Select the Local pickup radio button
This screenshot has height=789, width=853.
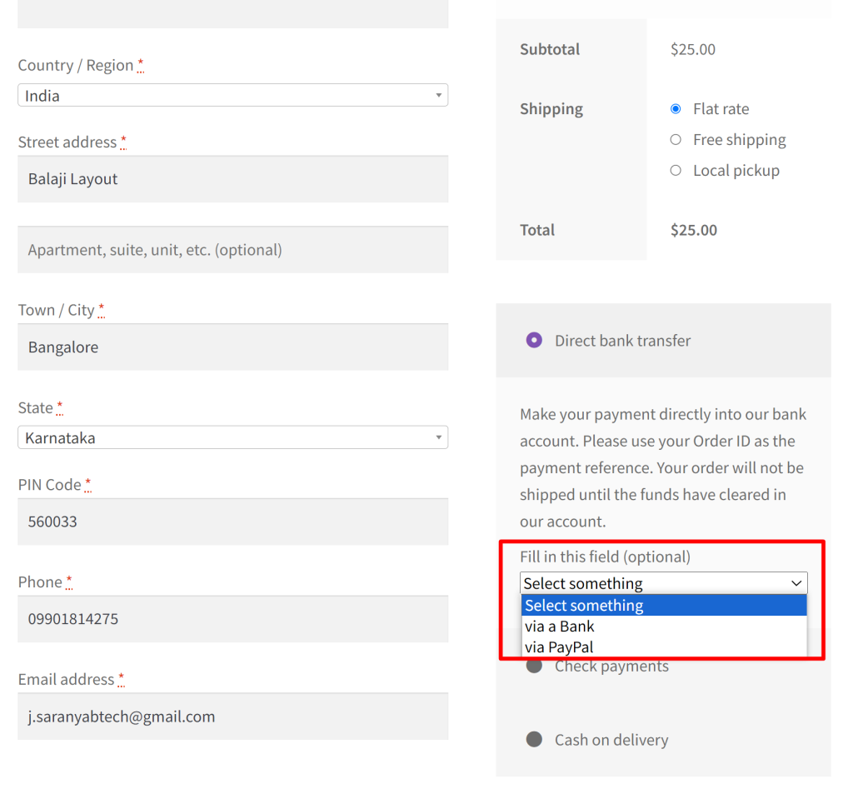point(676,170)
